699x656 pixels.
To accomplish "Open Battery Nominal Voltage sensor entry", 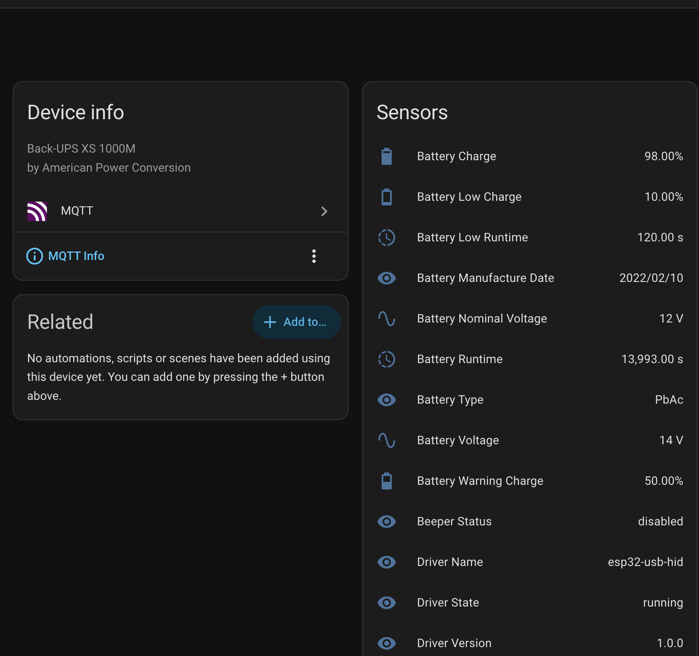I will click(530, 319).
